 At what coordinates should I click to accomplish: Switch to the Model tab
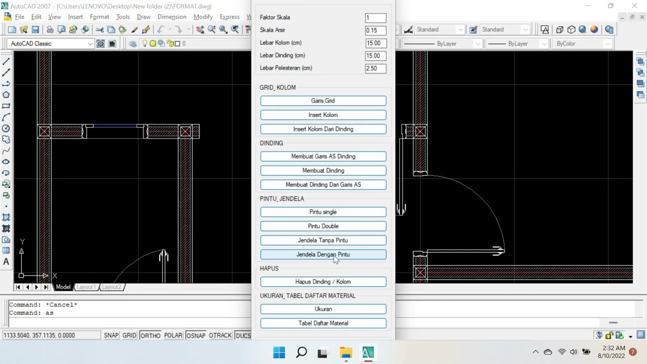pos(63,287)
